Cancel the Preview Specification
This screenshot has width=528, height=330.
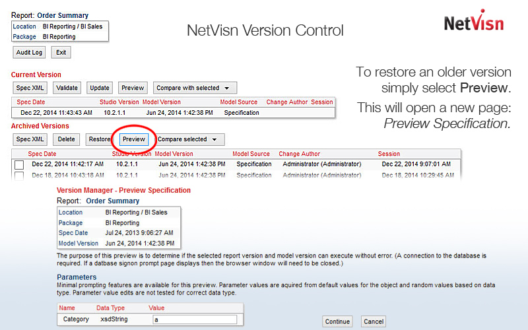(374, 321)
